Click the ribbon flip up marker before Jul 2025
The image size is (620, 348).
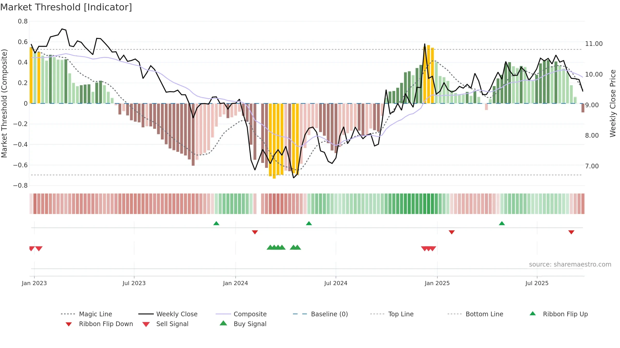point(502,223)
